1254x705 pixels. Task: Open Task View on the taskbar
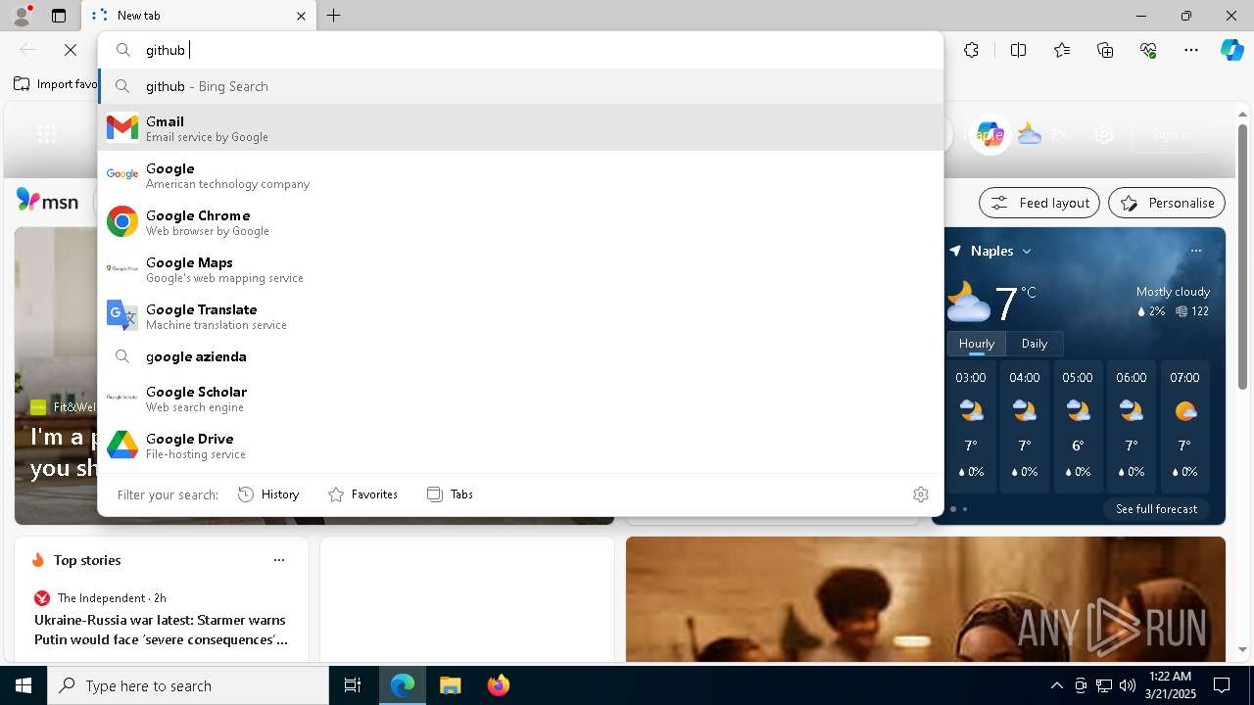pyautogui.click(x=353, y=685)
